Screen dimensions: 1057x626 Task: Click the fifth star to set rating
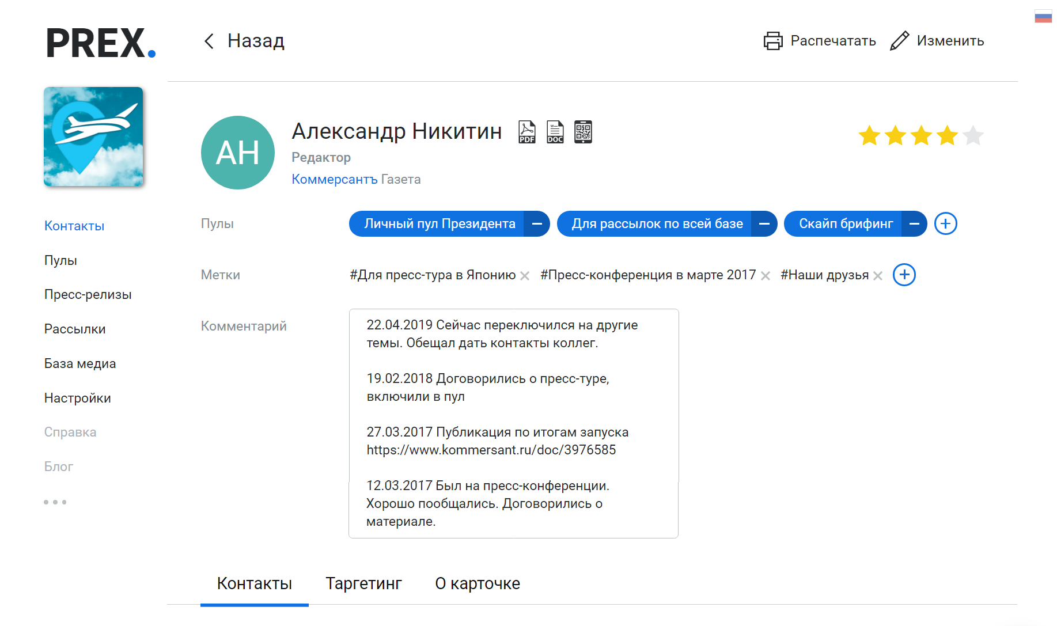click(x=974, y=136)
